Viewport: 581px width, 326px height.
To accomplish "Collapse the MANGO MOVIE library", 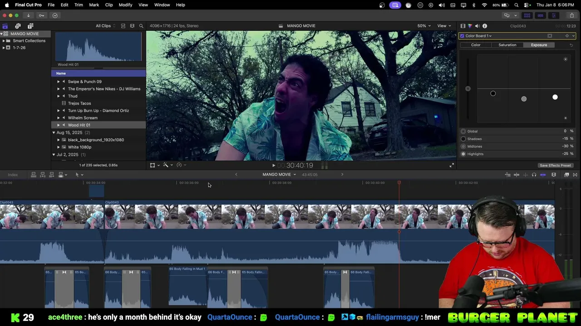I will click(1, 34).
